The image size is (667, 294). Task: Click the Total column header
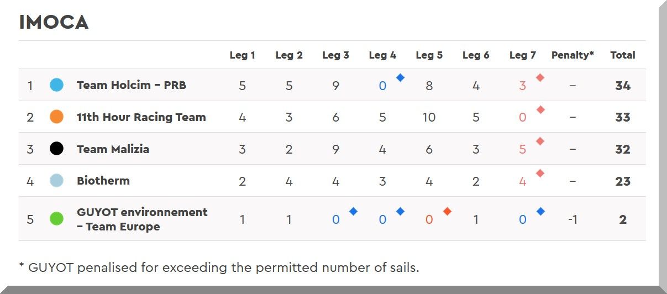pos(622,55)
